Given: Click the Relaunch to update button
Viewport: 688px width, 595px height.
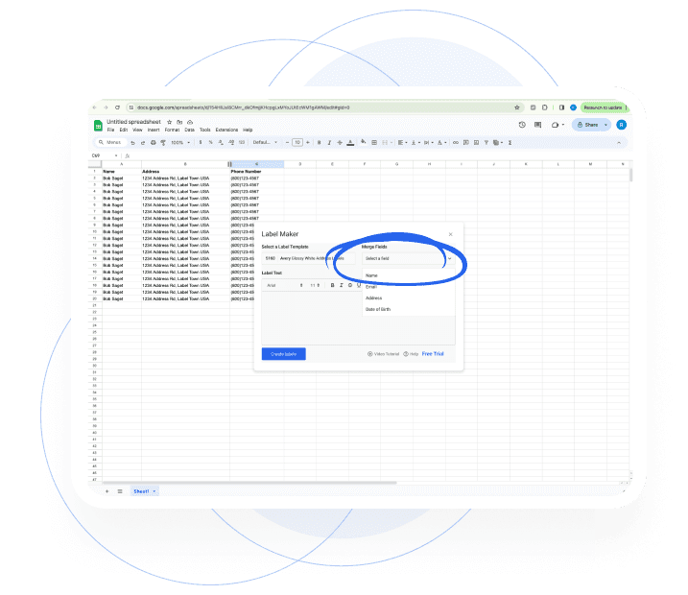Looking at the screenshot, I should (604, 107).
